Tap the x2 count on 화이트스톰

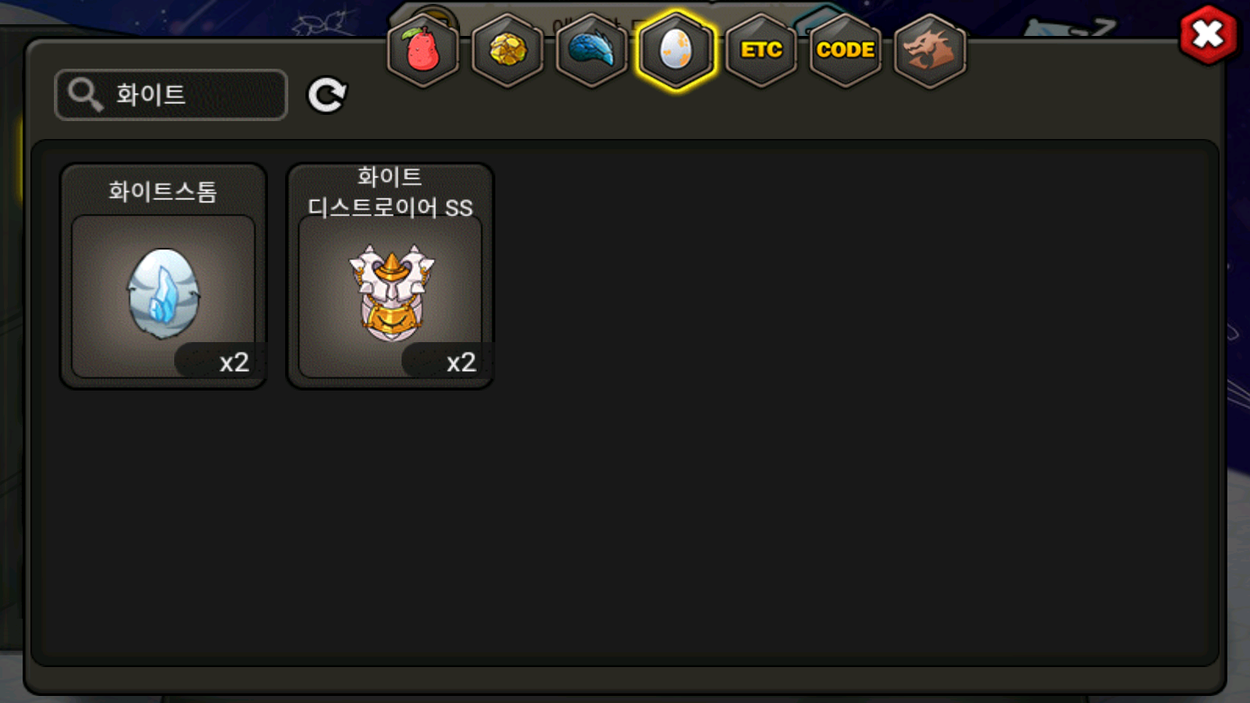point(234,362)
